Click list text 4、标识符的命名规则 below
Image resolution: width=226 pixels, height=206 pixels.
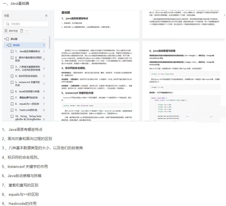pos(21,157)
